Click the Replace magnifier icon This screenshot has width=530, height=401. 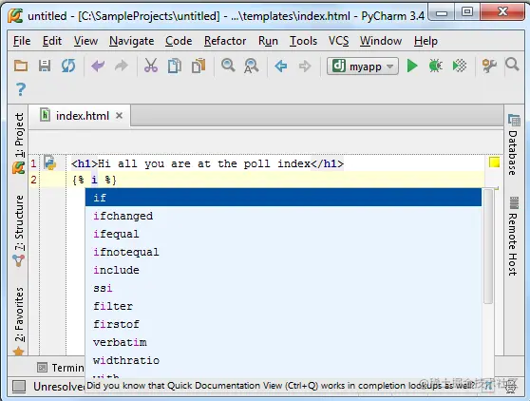[252, 66]
